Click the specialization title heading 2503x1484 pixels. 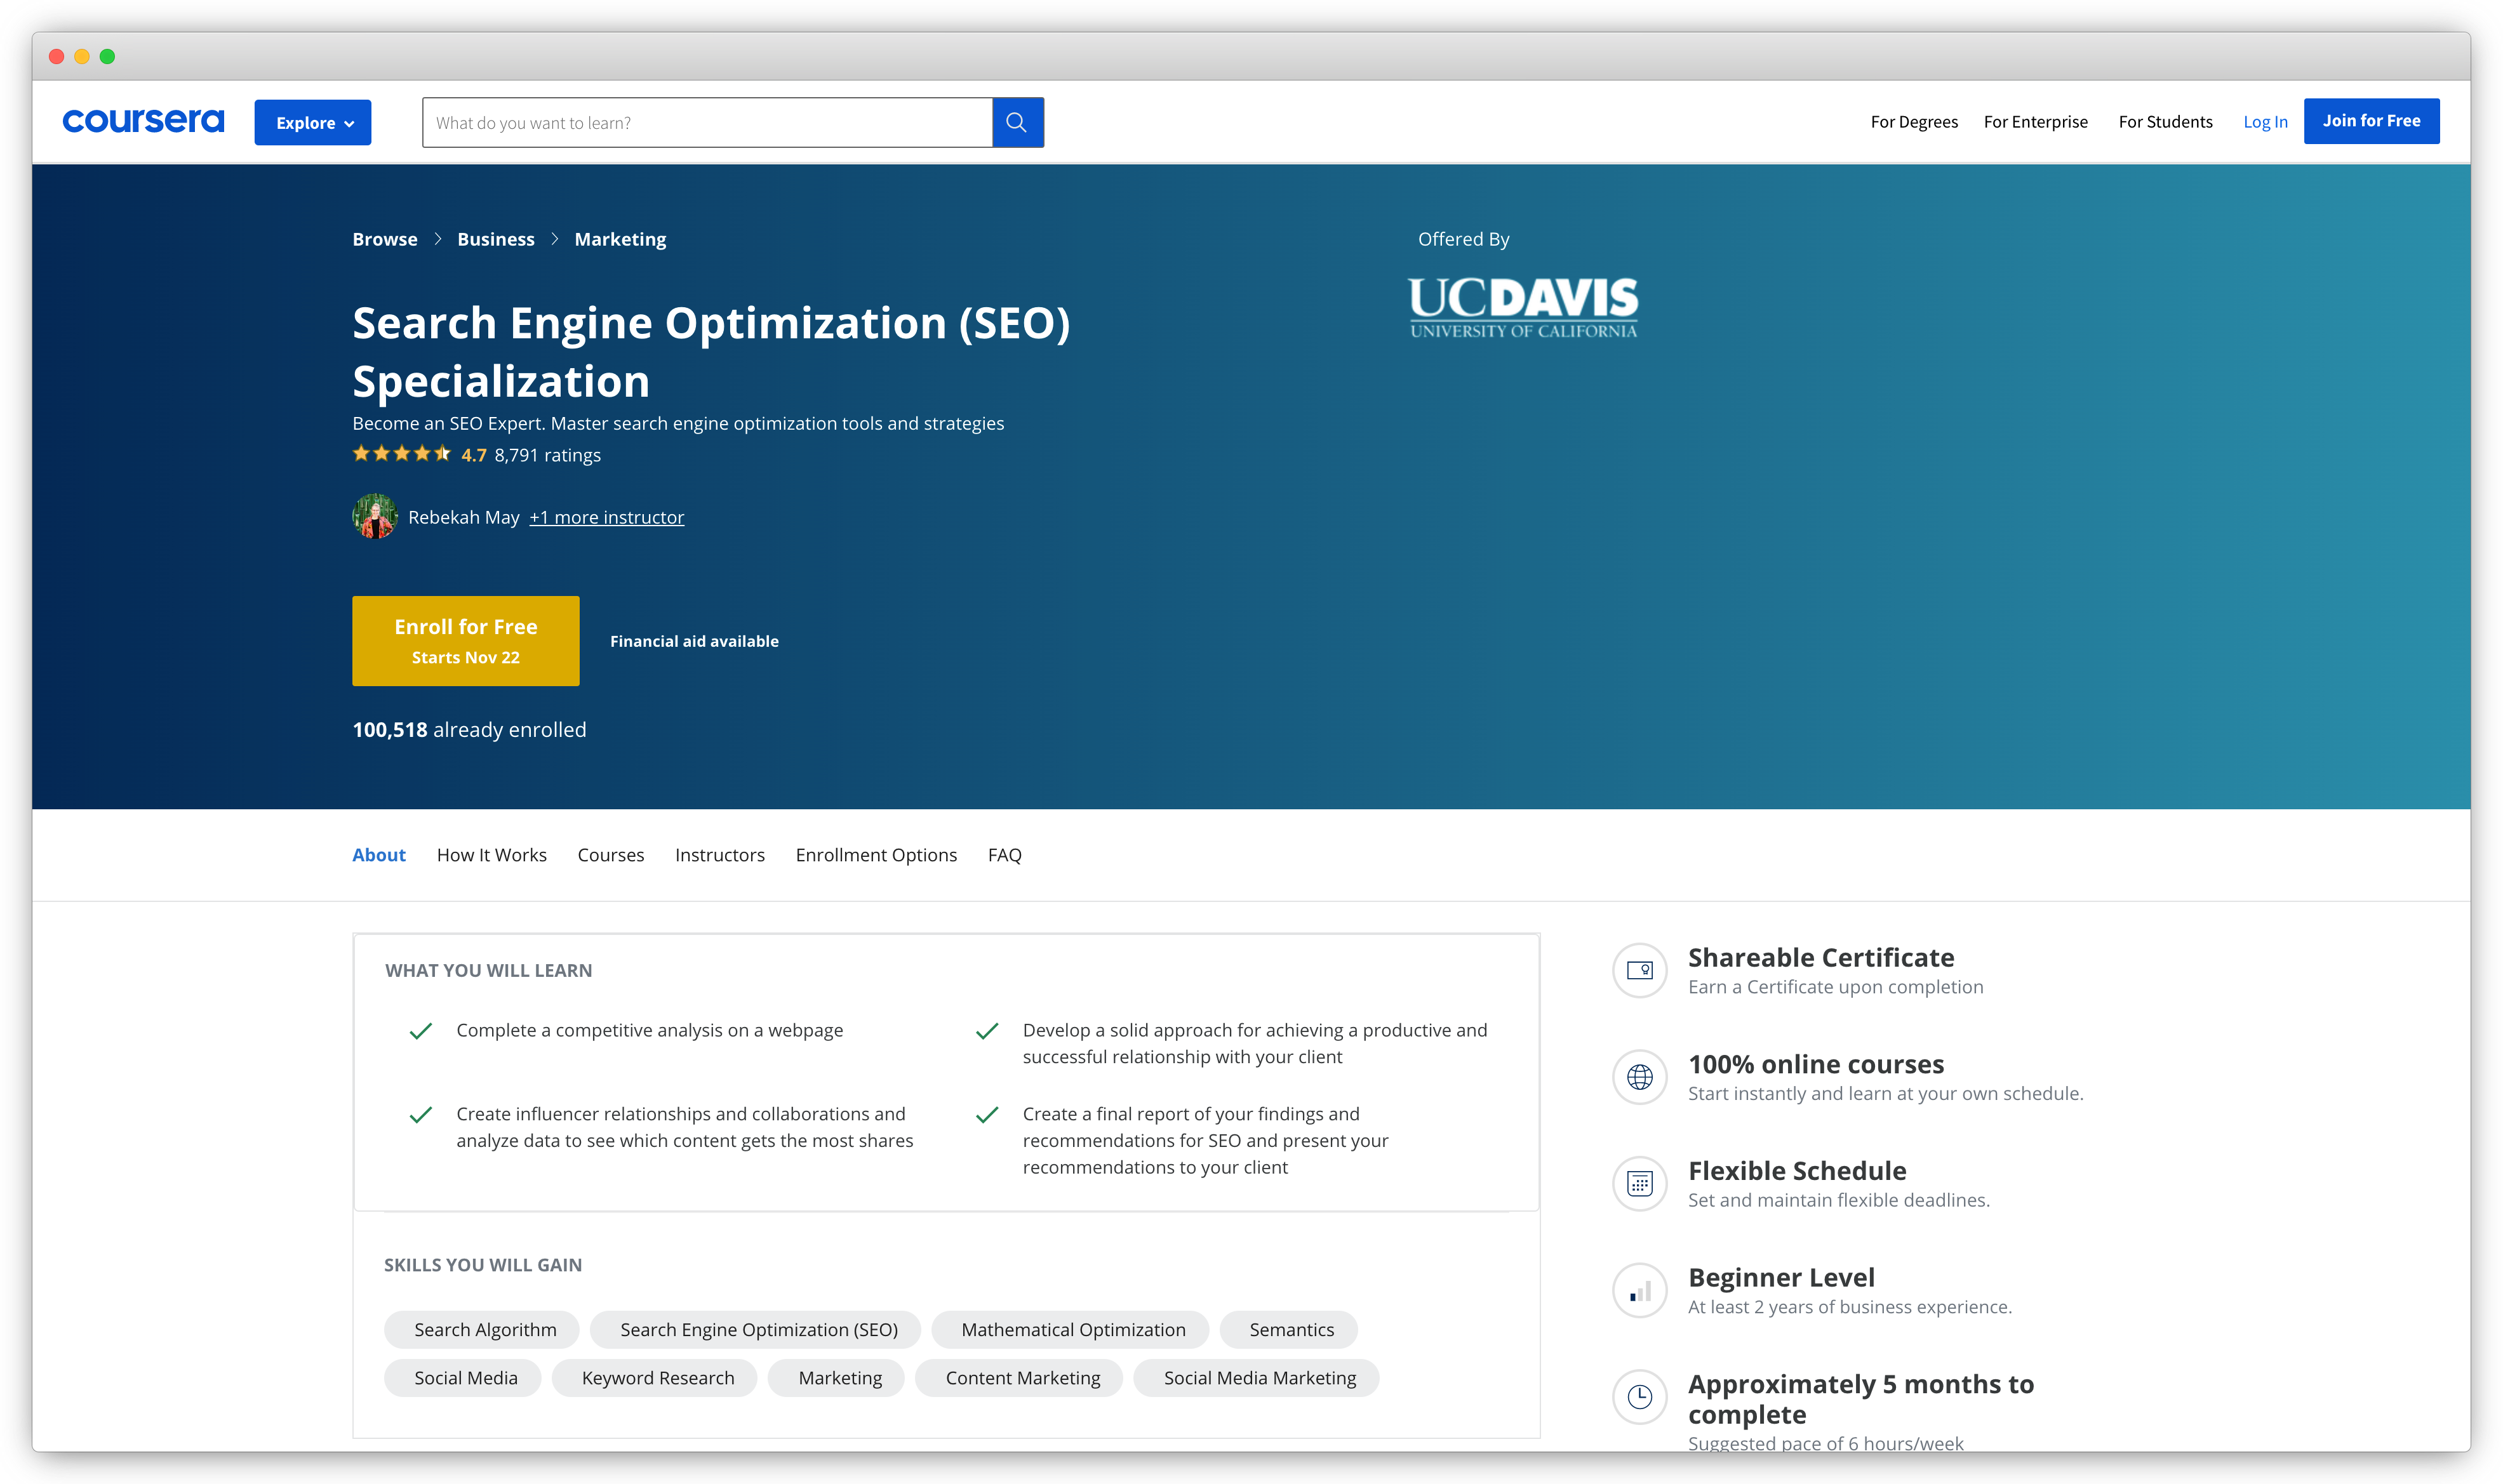pos(711,352)
